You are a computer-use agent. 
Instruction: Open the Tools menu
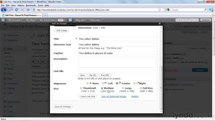tap(40, 5)
